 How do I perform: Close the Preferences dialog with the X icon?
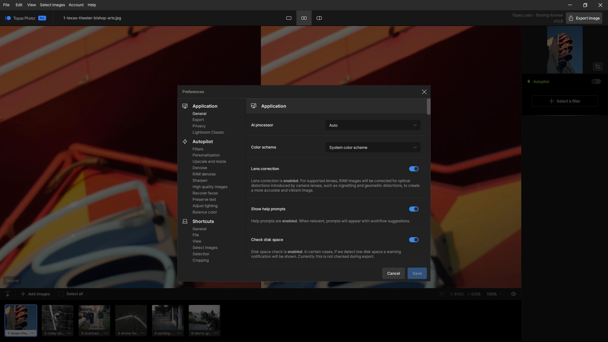click(x=424, y=92)
